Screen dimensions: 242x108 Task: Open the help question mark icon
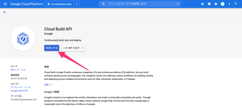[x=216, y=4]
